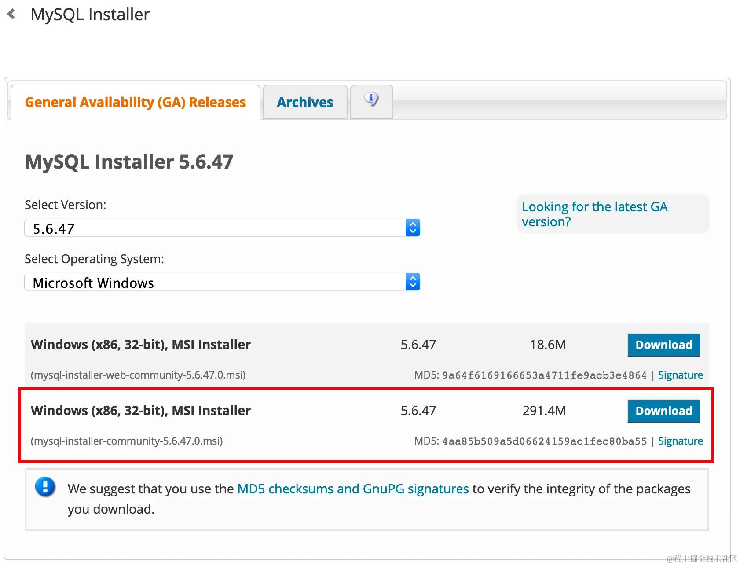This screenshot has width=740, height=566.
Task: Open Signature link for the 291.4M installer
Action: click(x=680, y=441)
